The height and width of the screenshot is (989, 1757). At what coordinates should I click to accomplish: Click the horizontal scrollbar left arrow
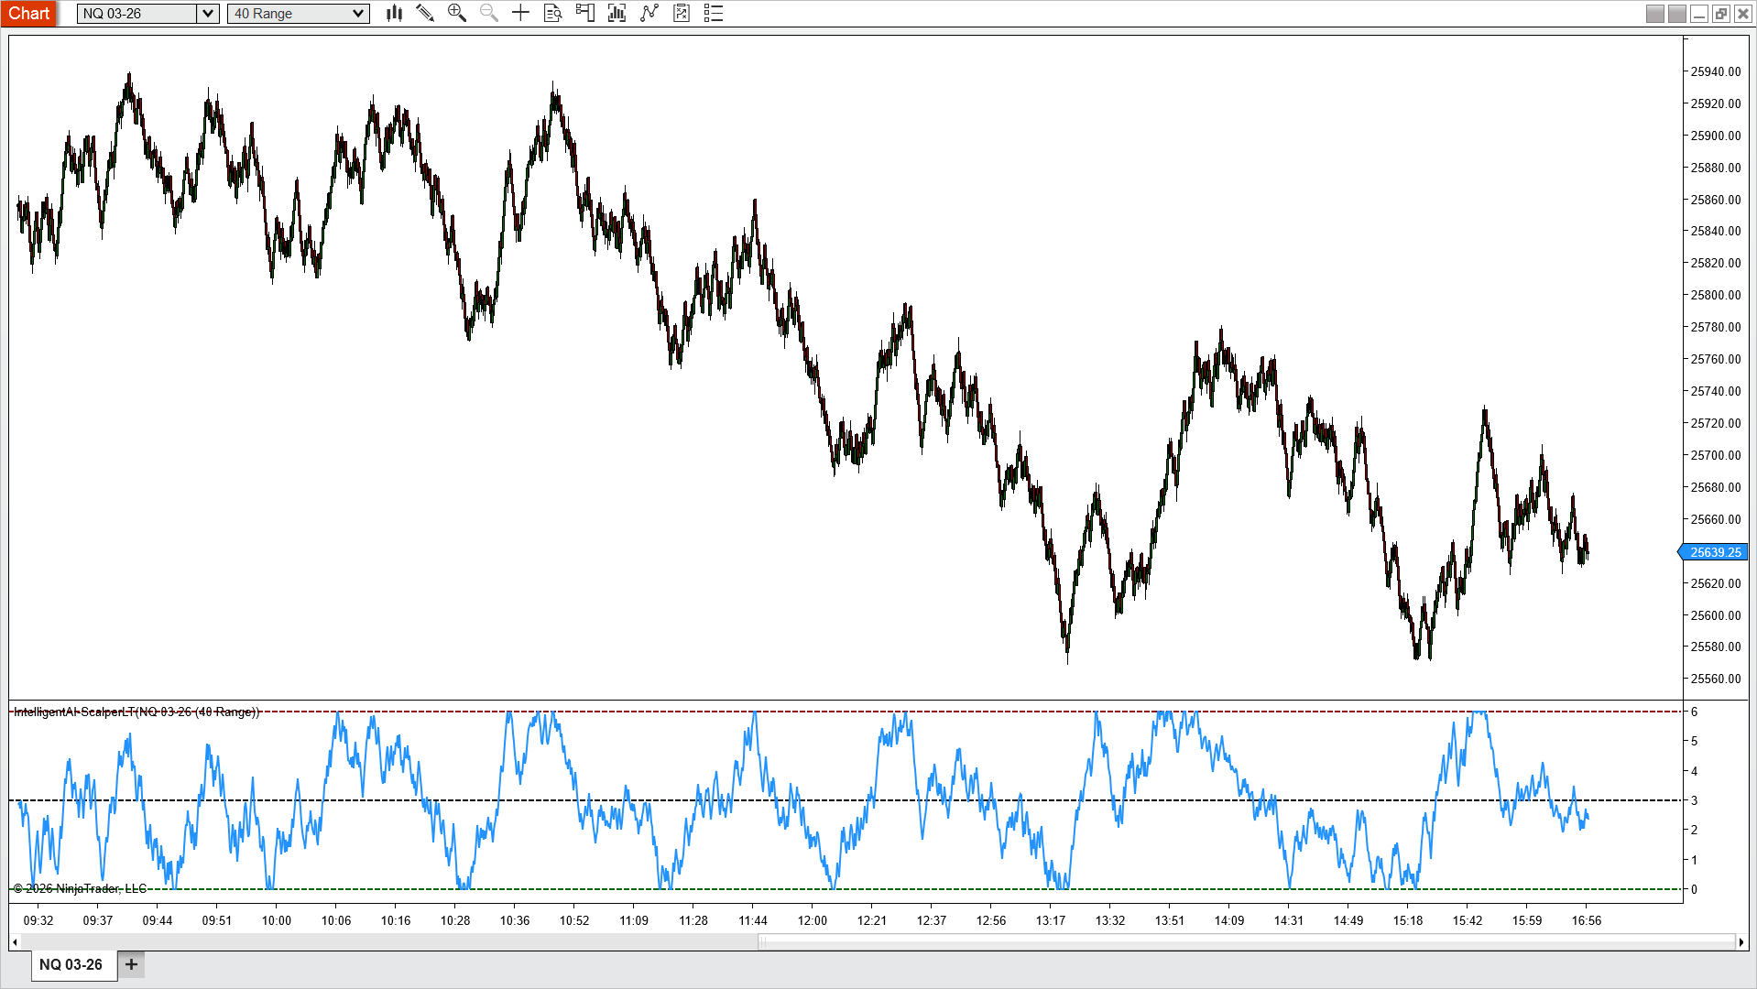coord(15,941)
